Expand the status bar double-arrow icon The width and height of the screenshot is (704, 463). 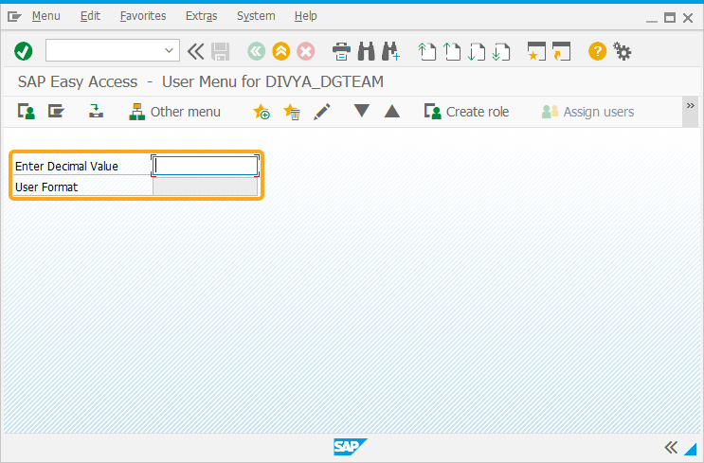pos(671,447)
